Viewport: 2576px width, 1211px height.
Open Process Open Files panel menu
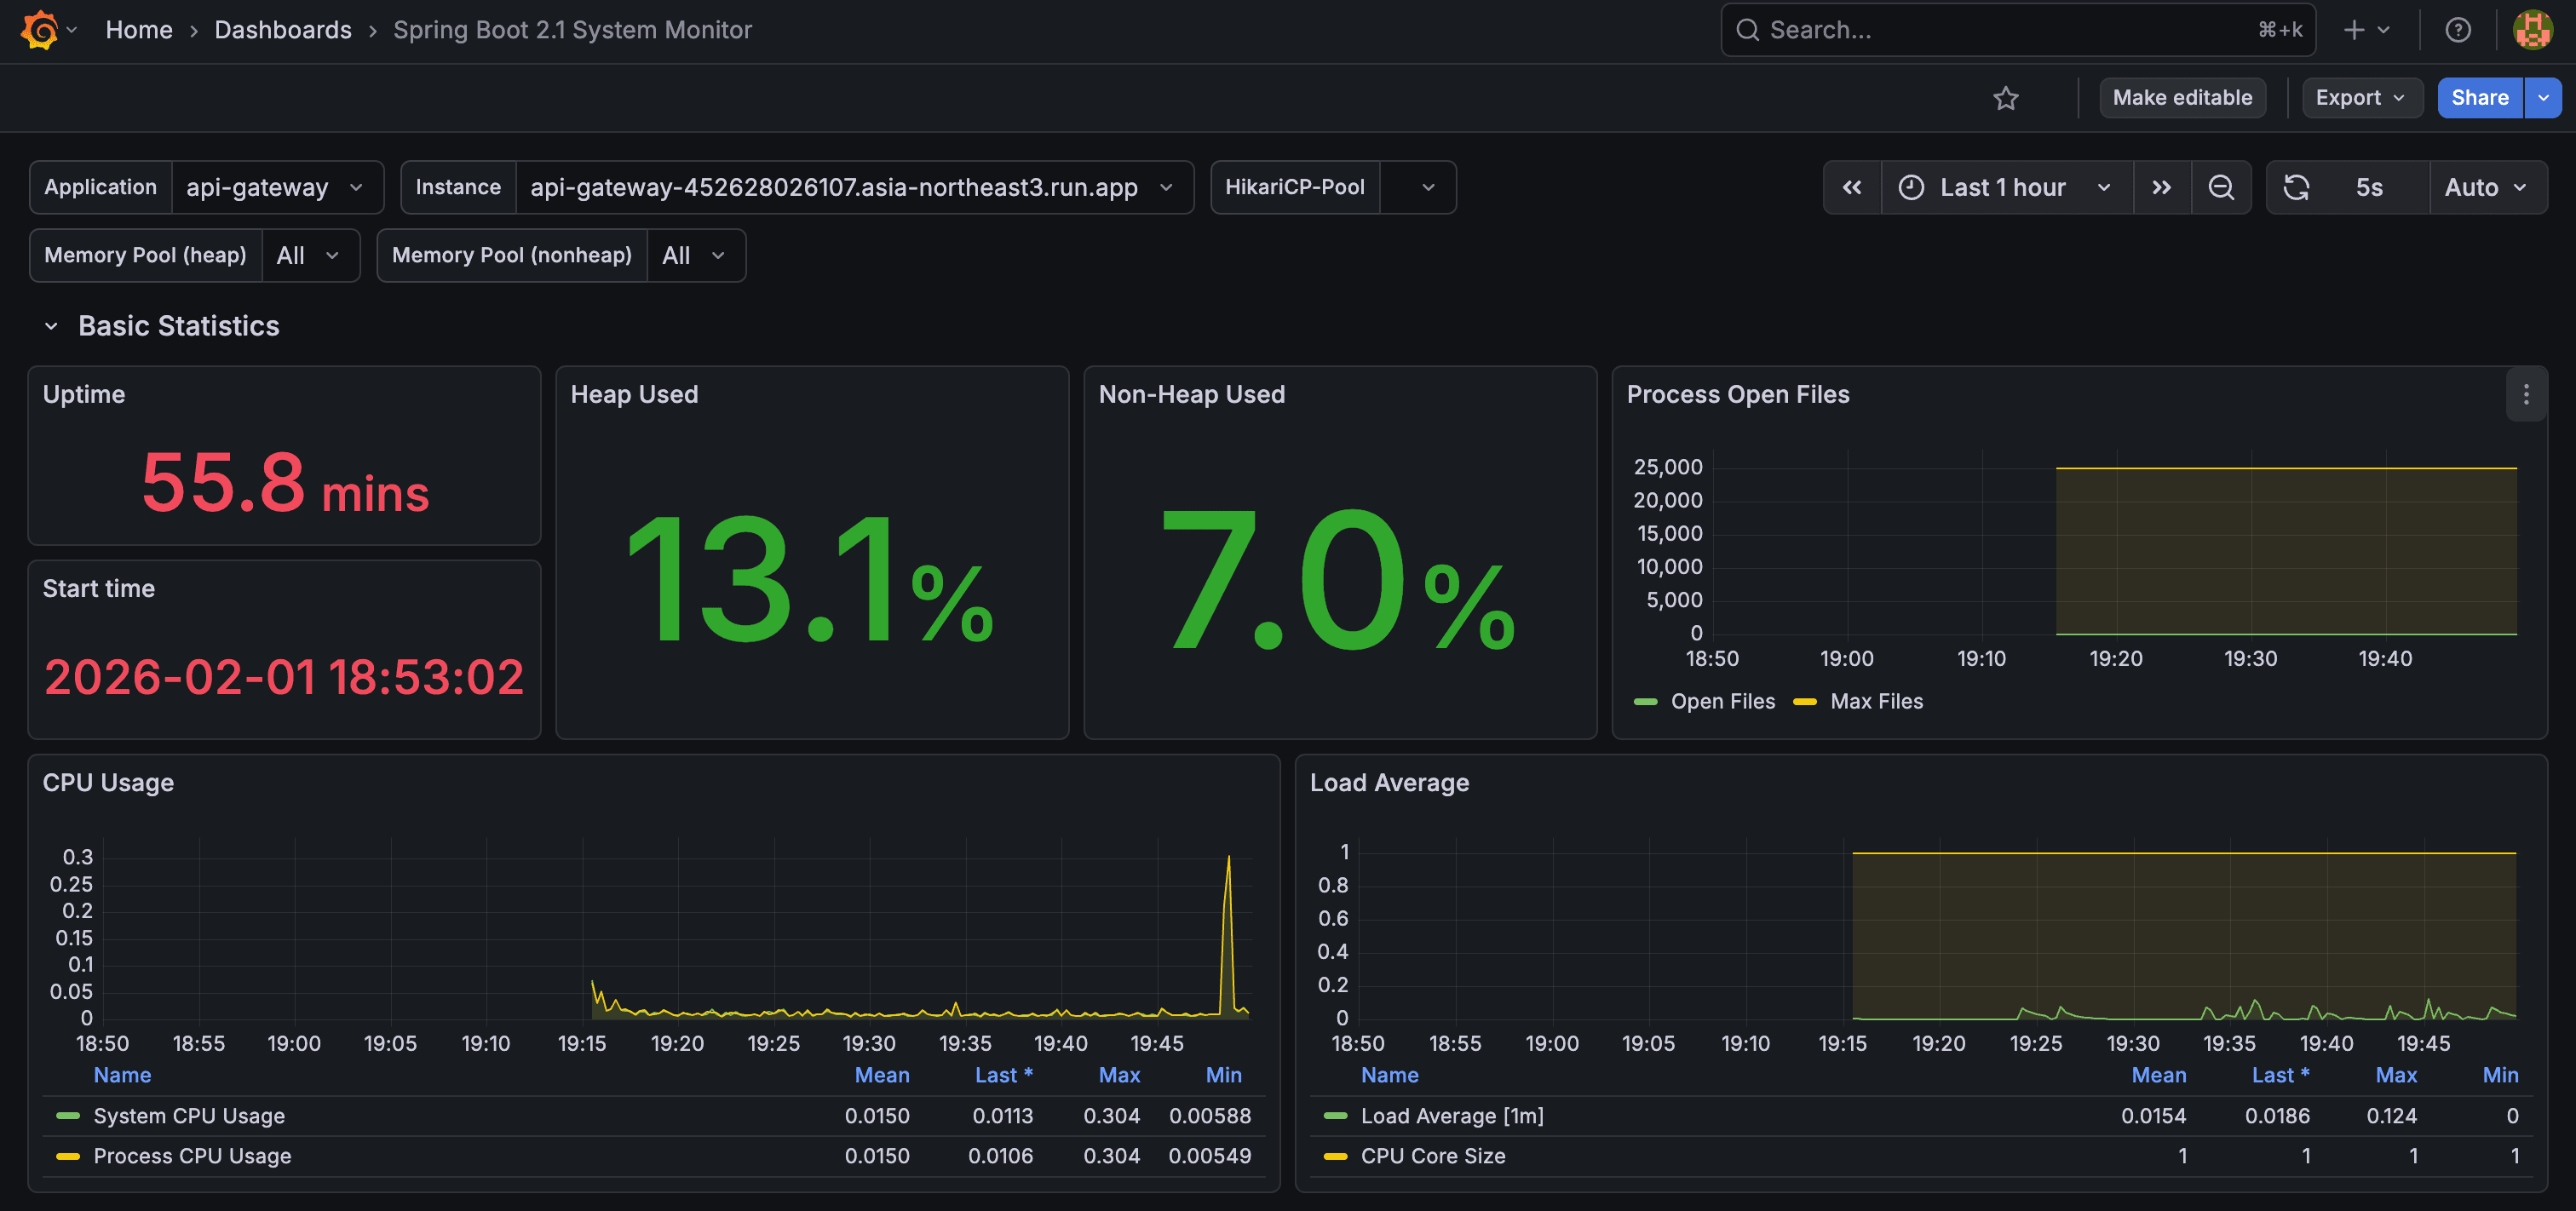(2525, 395)
